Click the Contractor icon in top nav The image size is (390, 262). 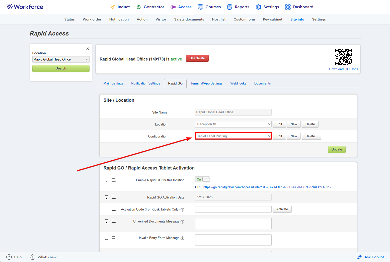pyautogui.click(x=139, y=7)
